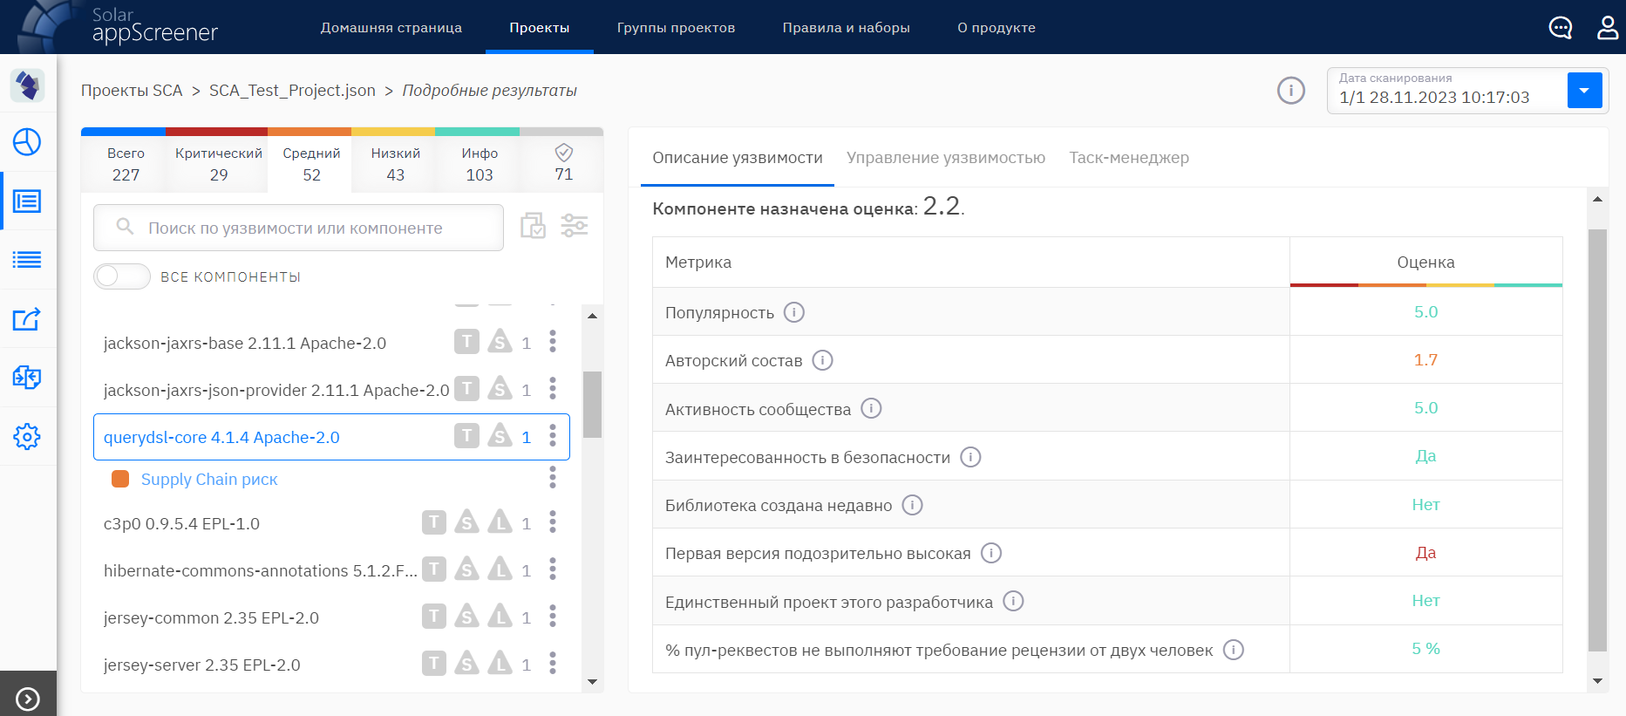Click the L triangle icon on jersey-server row

500,663
